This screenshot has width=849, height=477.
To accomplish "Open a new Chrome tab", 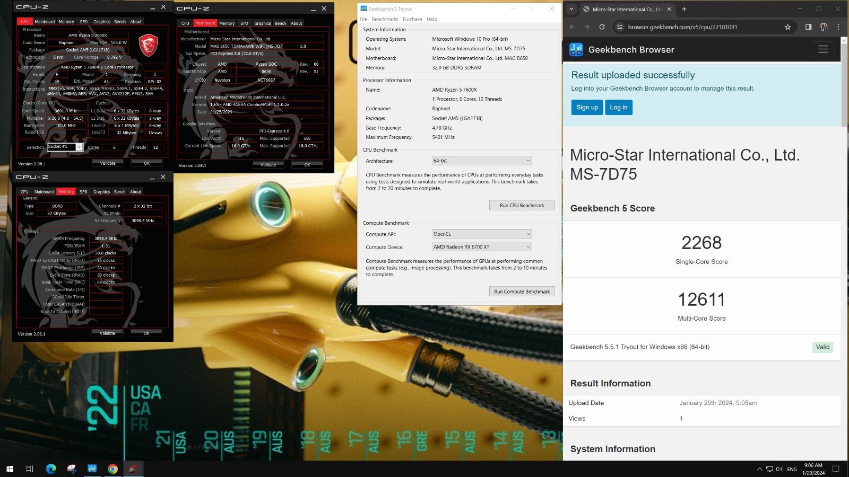I will tap(684, 9).
